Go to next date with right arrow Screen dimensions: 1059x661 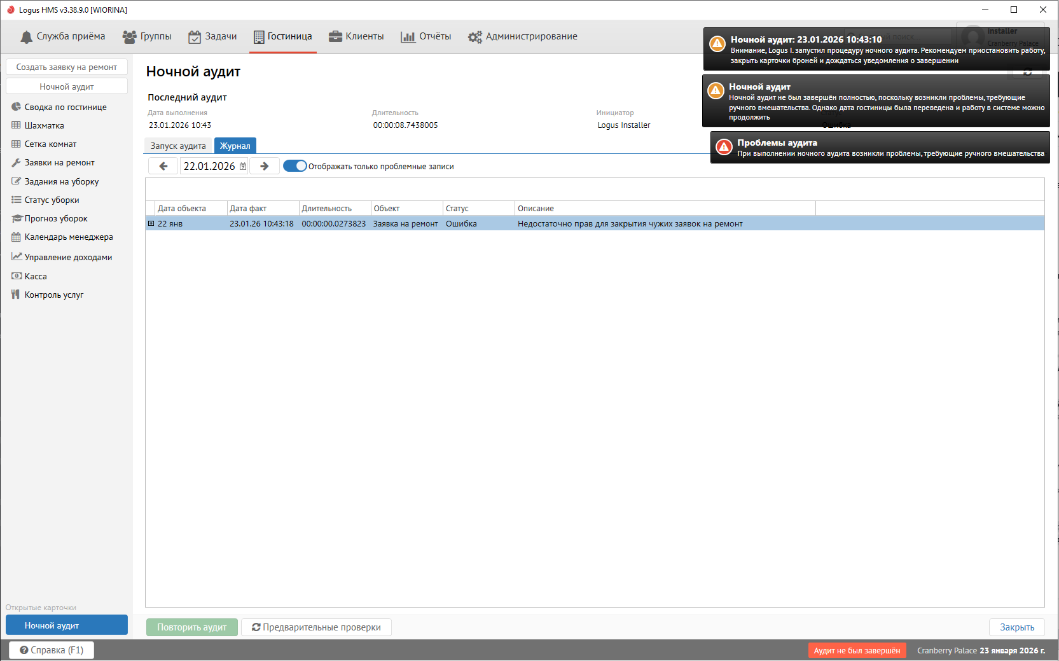tap(265, 166)
